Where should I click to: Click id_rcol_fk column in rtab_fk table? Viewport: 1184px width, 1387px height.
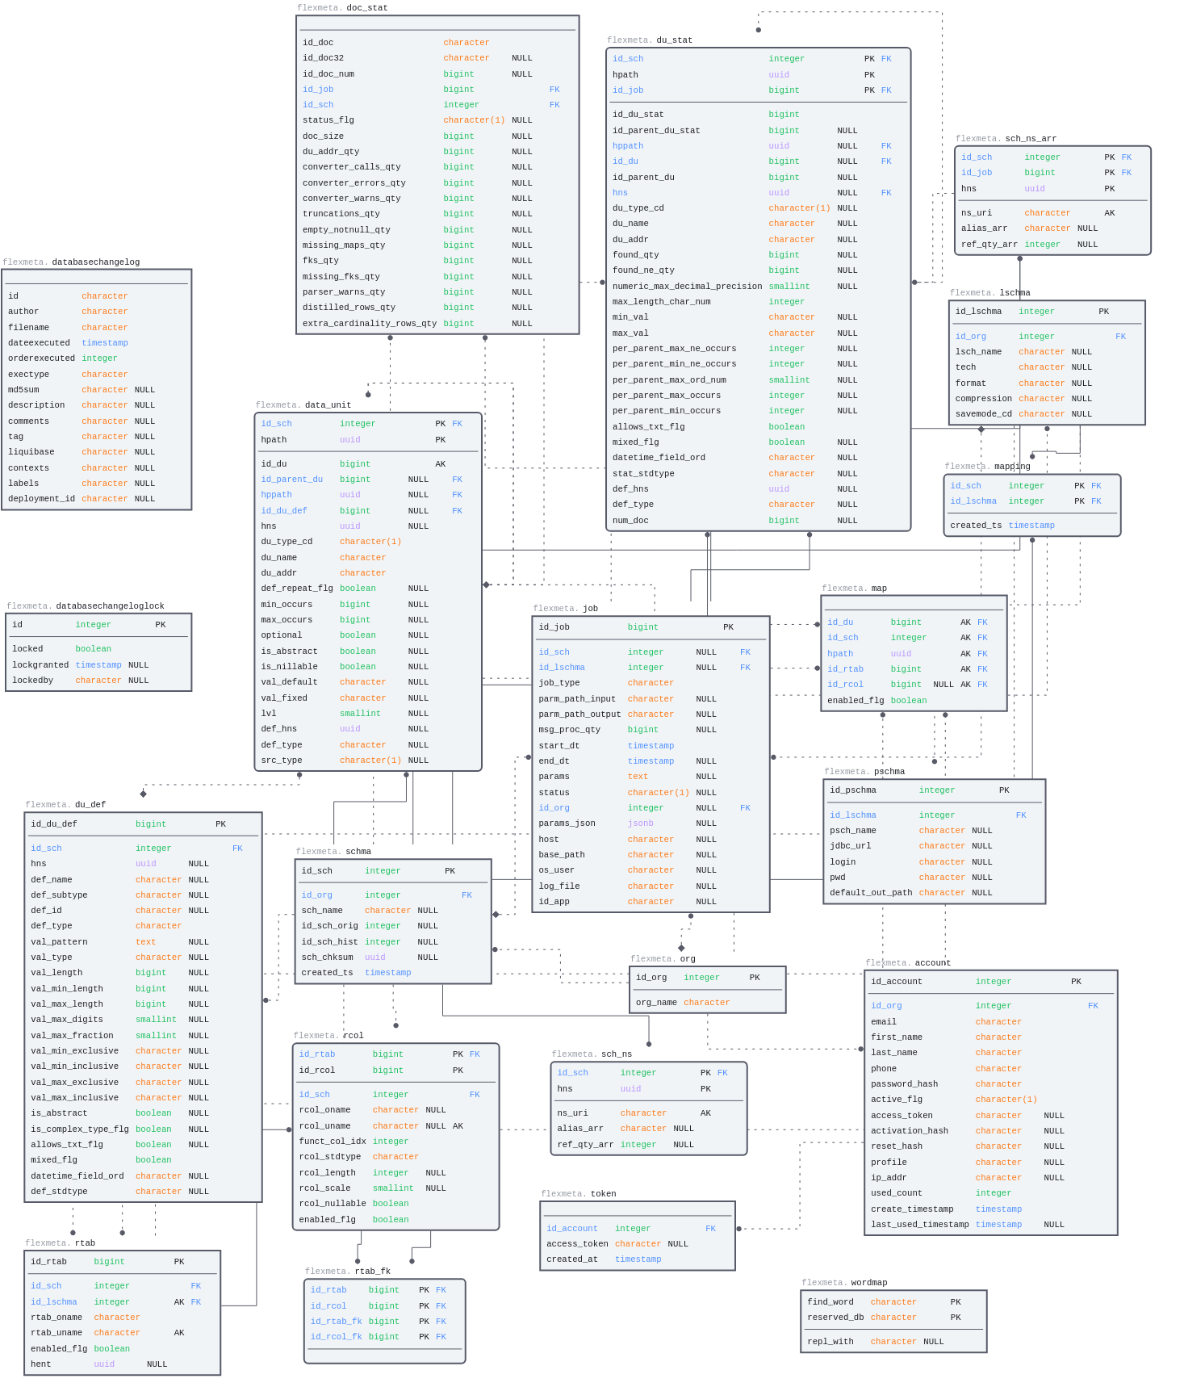[336, 1337]
